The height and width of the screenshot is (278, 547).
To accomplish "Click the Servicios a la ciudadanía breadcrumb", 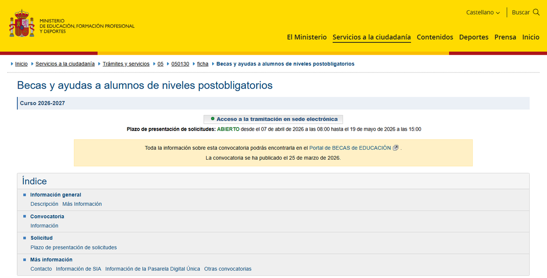I will 65,64.
